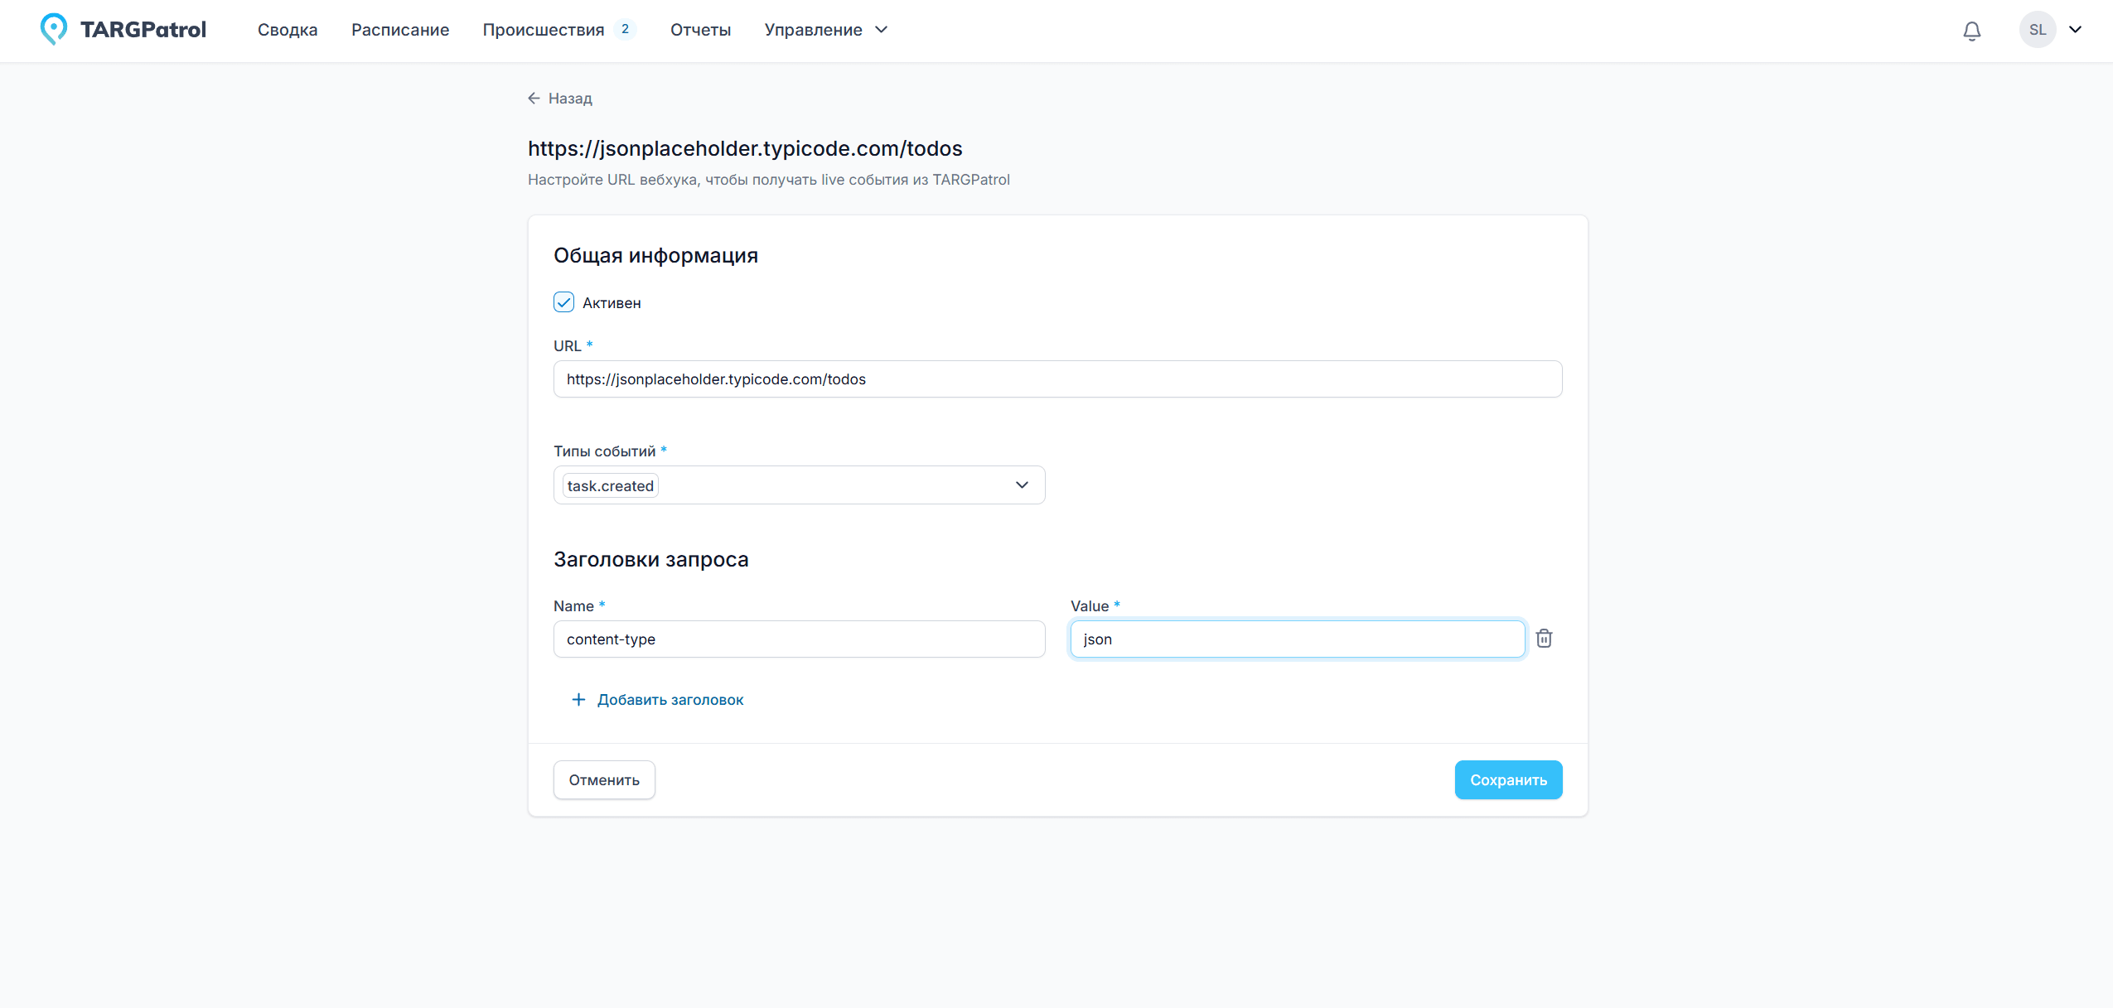The width and height of the screenshot is (2113, 1008).
Task: Click the back arrow navigation icon
Action: [535, 97]
